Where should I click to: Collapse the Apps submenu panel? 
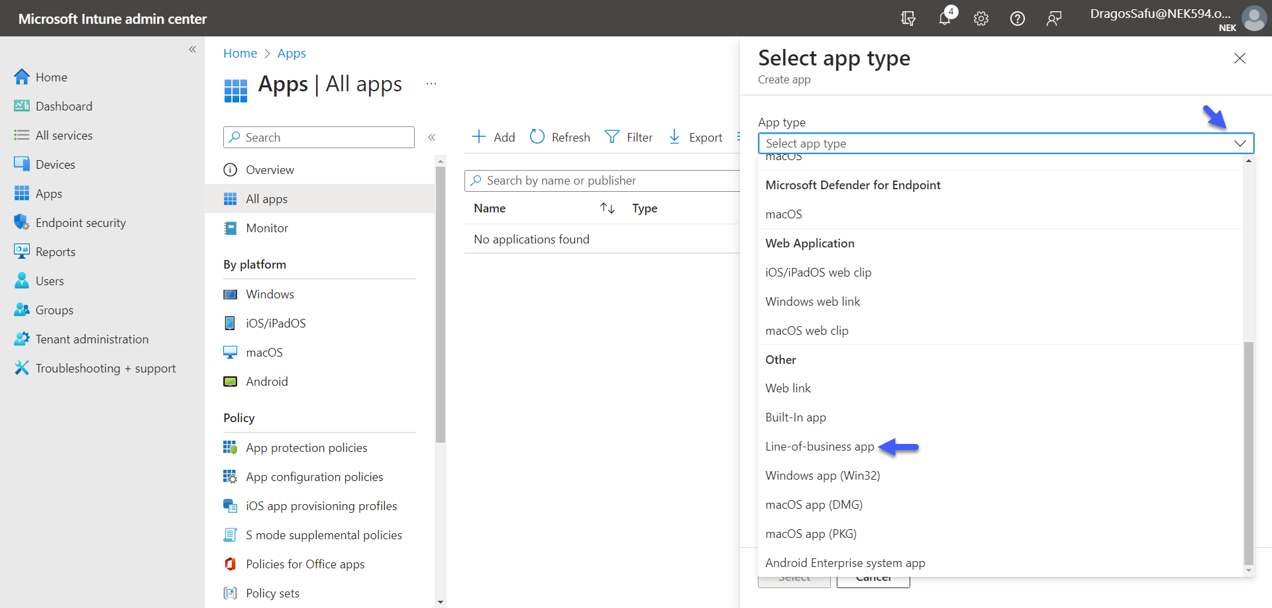(431, 138)
